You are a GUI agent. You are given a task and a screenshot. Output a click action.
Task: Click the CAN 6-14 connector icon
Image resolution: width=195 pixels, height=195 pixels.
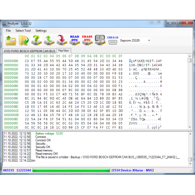click(x=113, y=40)
